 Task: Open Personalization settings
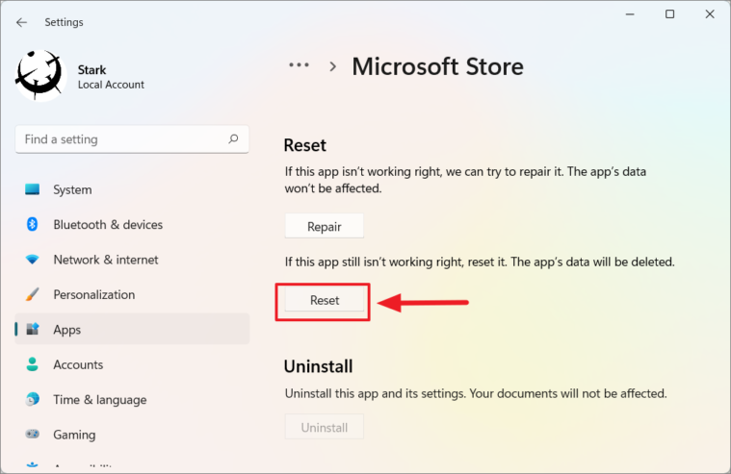[x=132, y=294]
